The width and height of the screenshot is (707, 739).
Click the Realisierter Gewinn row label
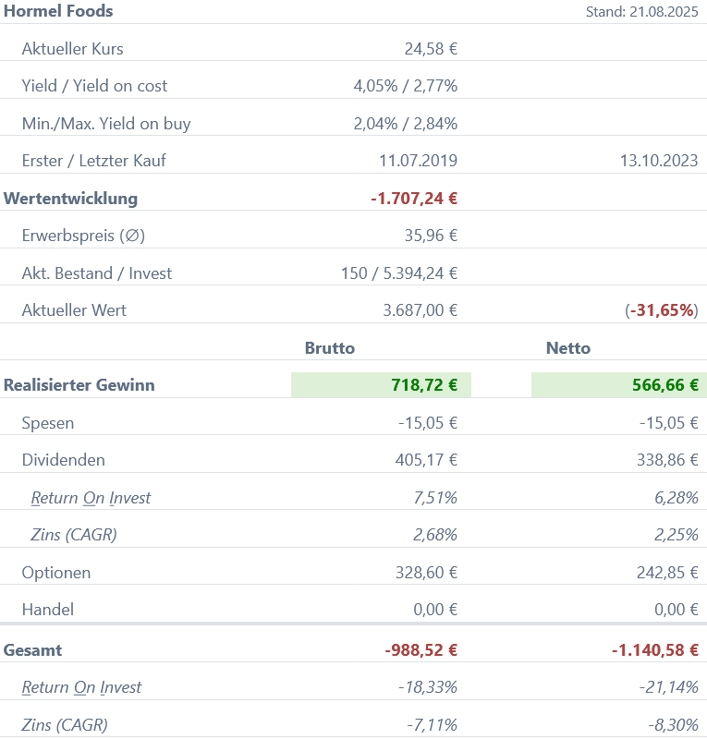79,385
